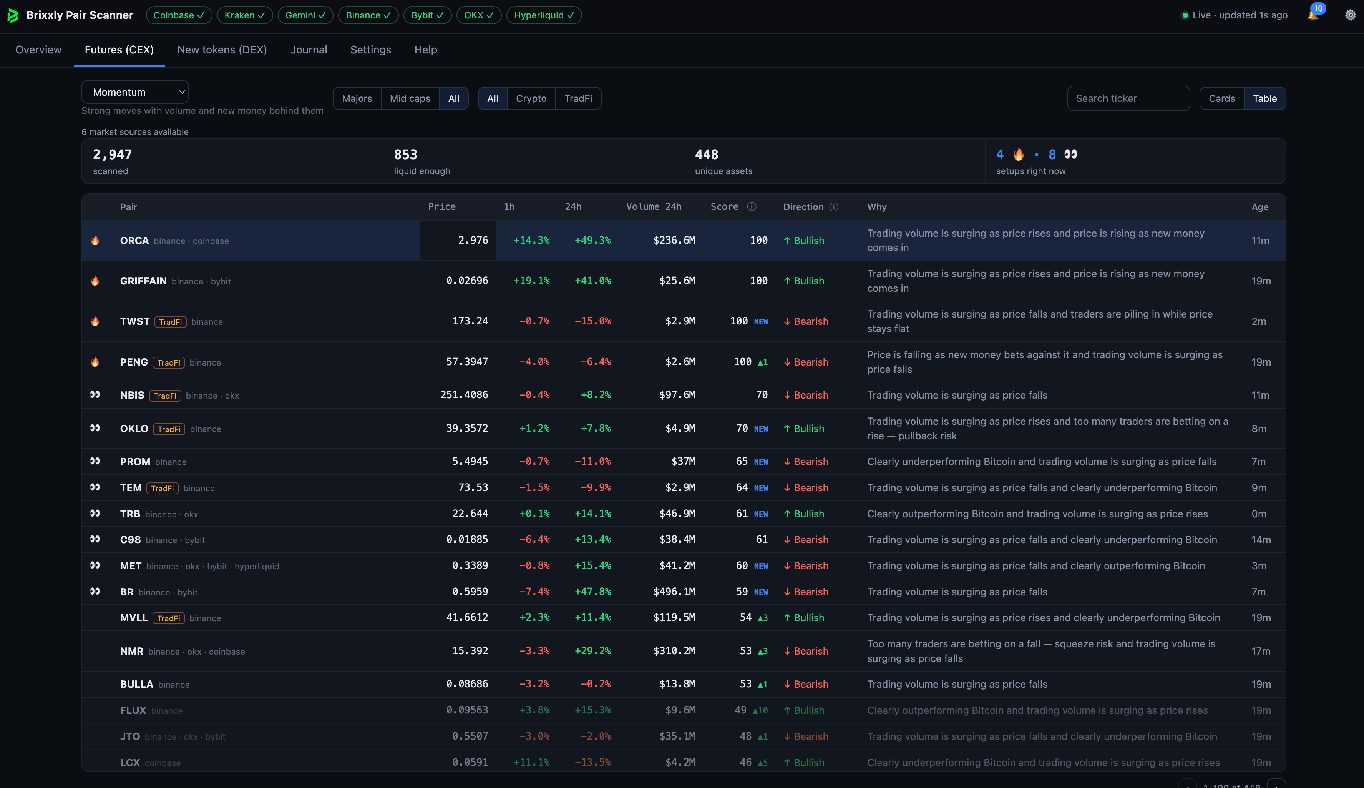Toggle the Kraken exchange chip
The height and width of the screenshot is (788, 1364).
245,15
